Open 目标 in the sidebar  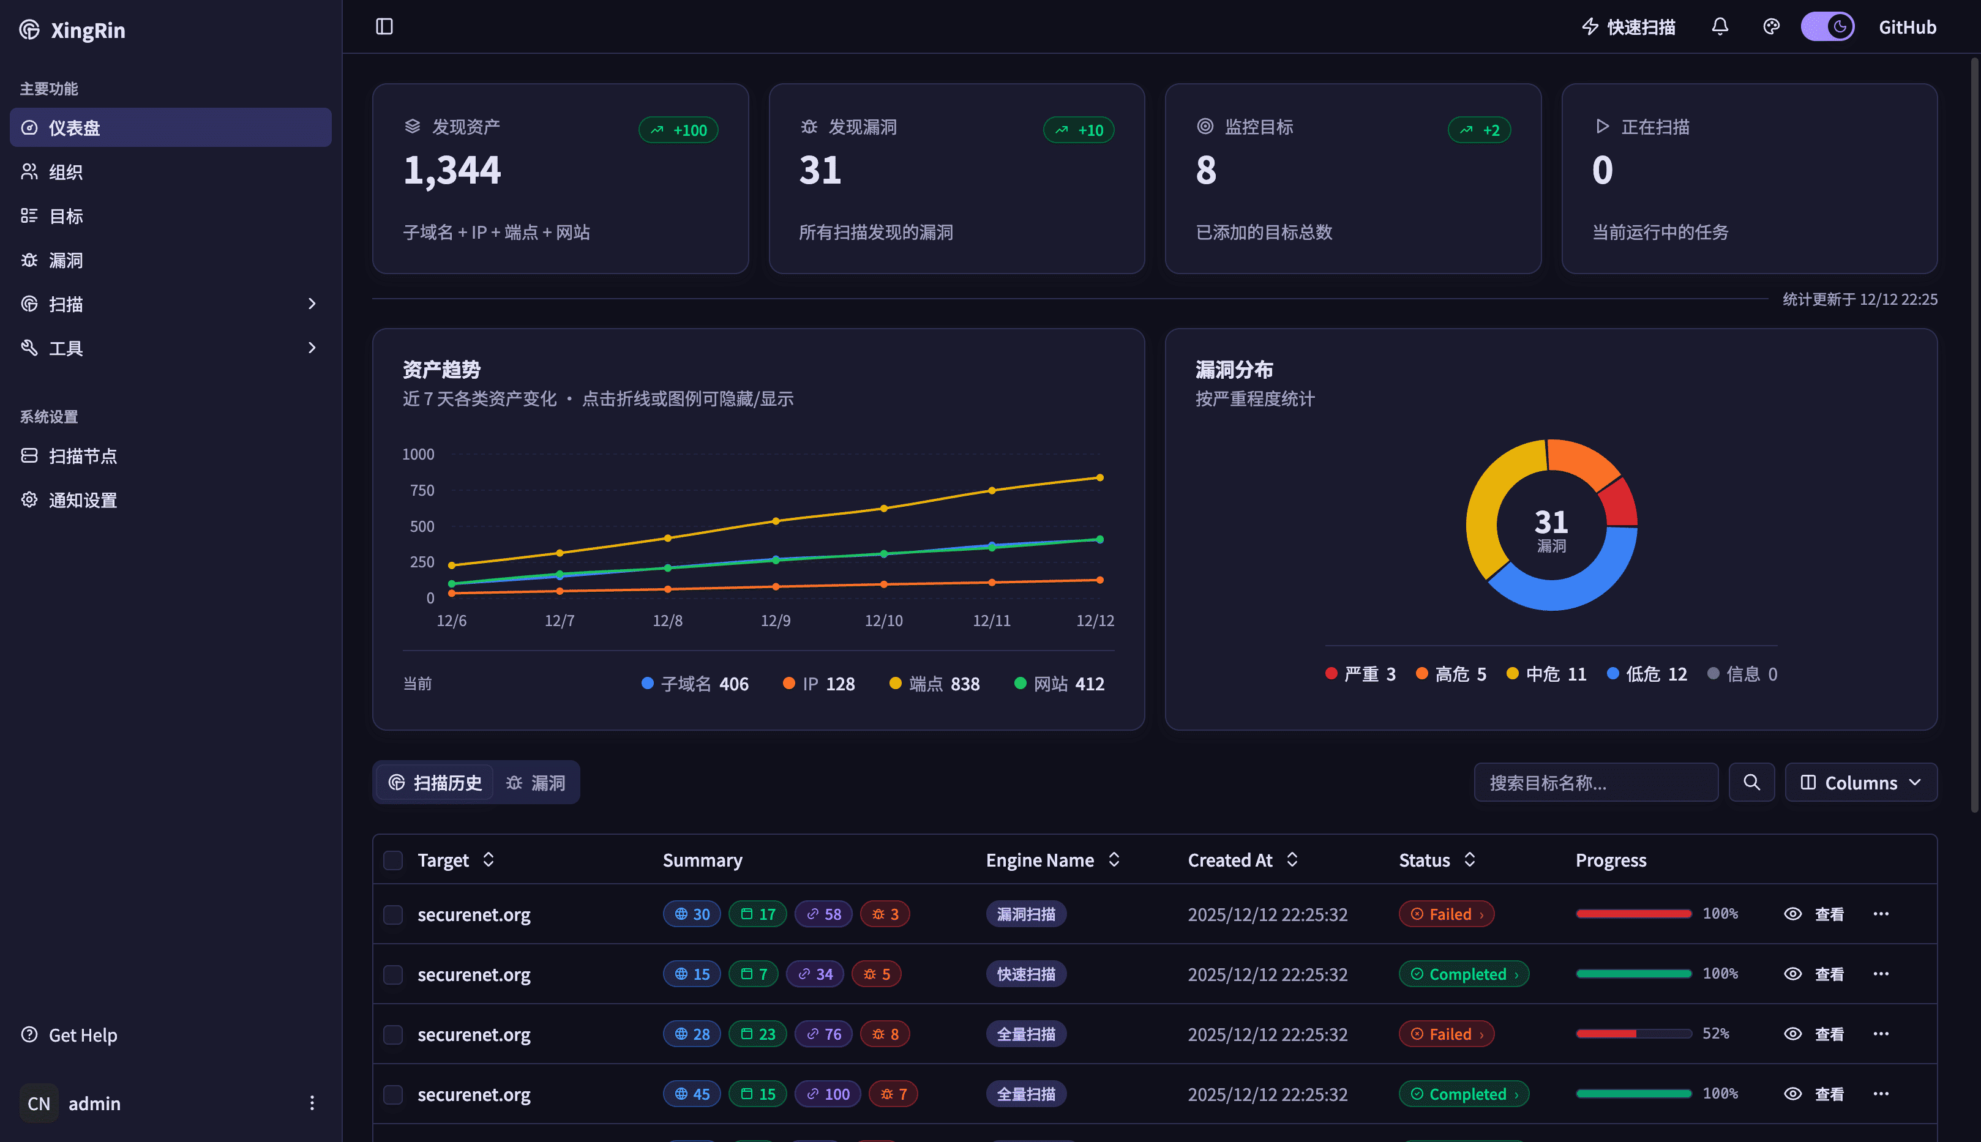[66, 215]
